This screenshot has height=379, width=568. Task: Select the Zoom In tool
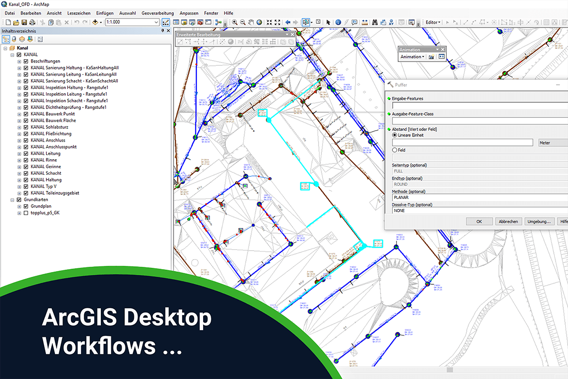click(x=235, y=22)
